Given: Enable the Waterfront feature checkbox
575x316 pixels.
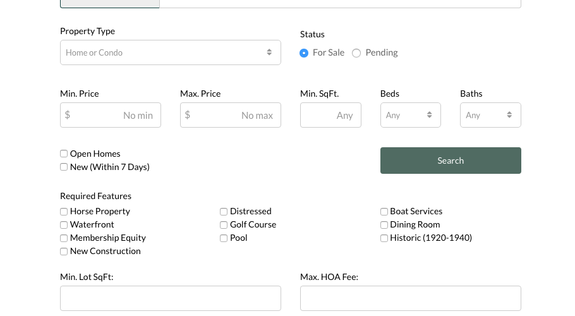Looking at the screenshot, I should tap(64, 225).
